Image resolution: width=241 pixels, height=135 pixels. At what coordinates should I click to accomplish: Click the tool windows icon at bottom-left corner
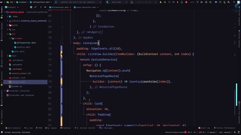pos(2,132)
